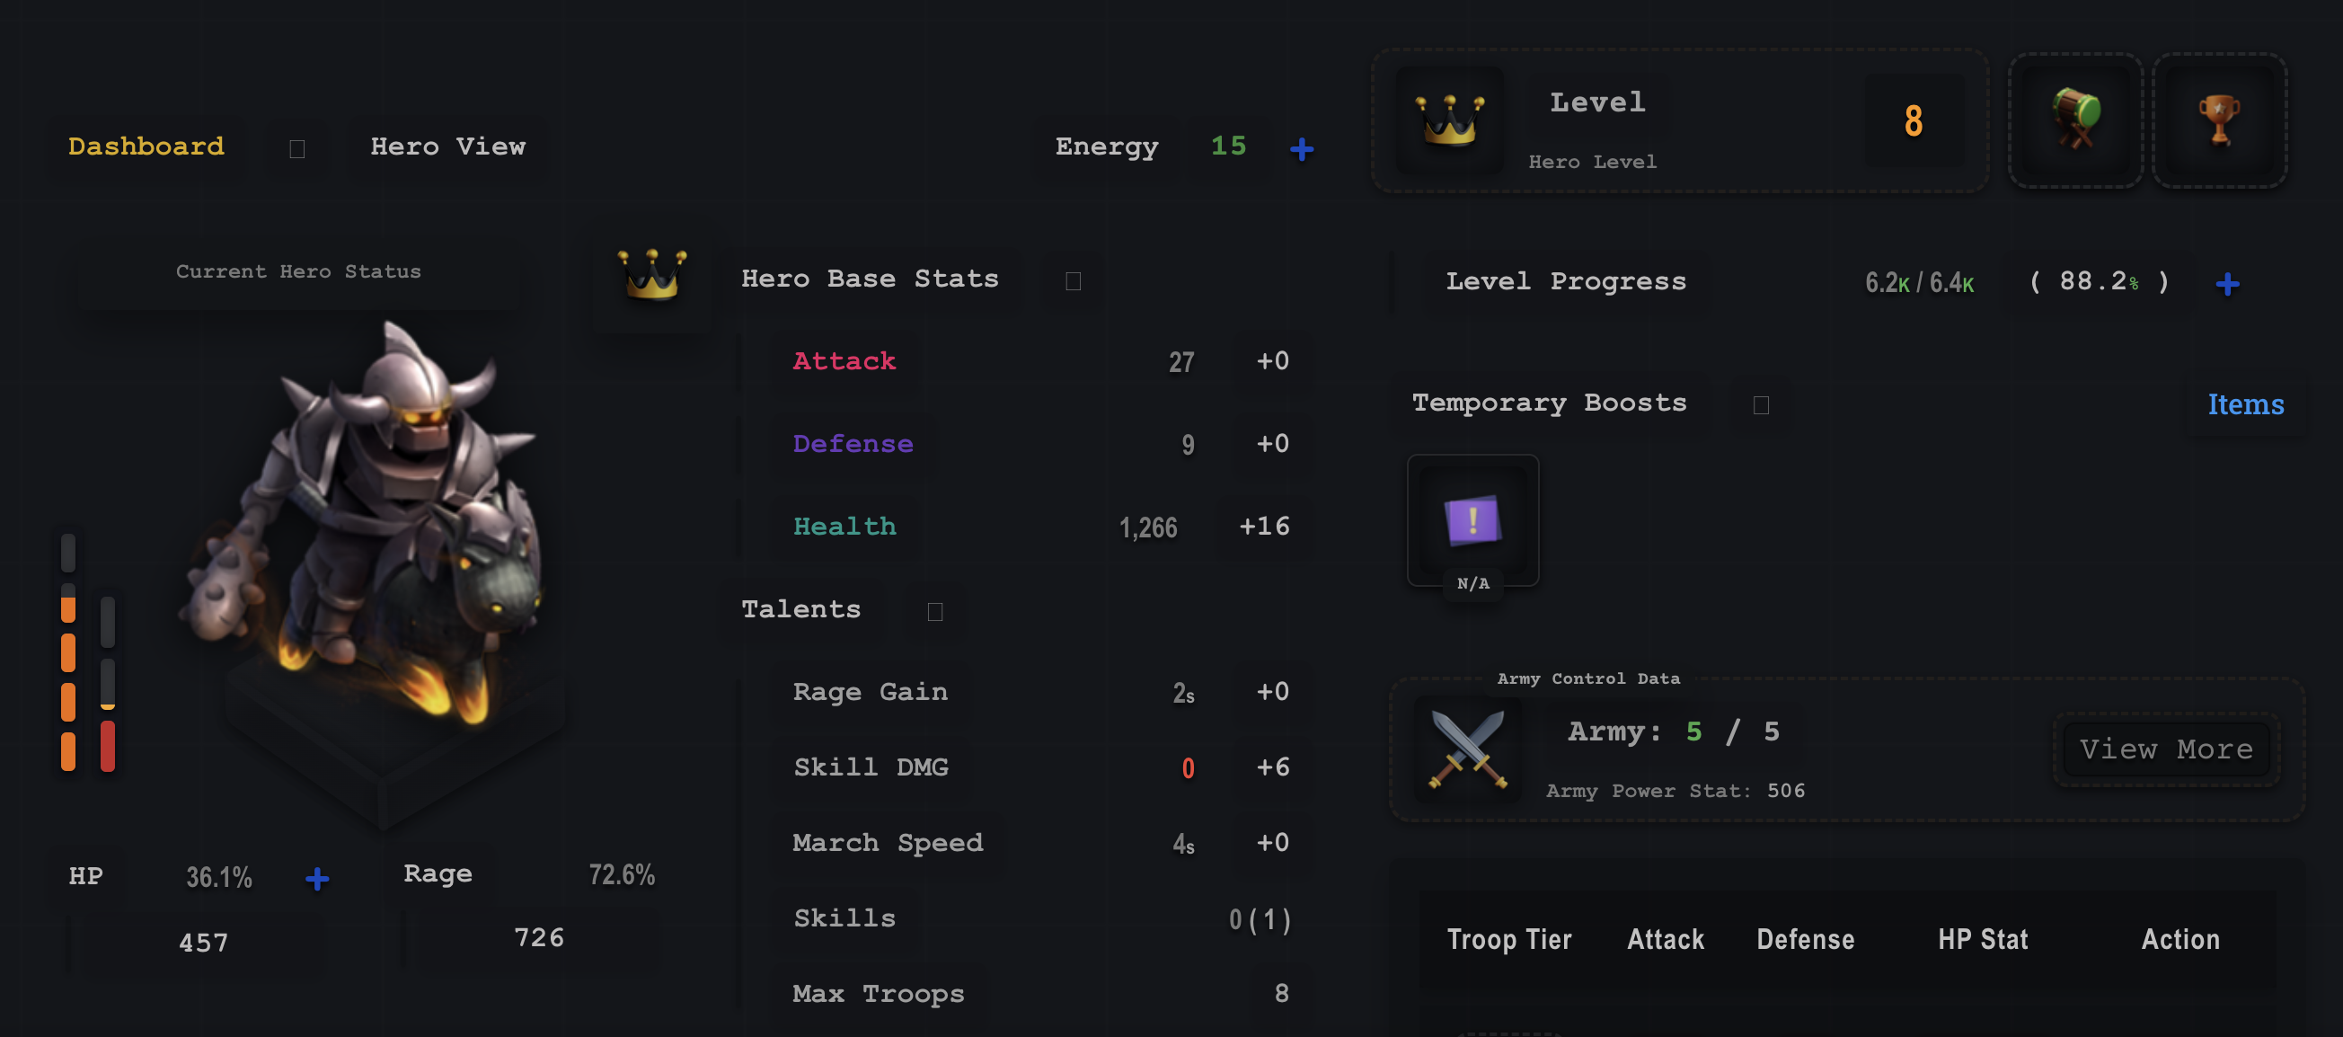Click the View More army button

(2166, 749)
